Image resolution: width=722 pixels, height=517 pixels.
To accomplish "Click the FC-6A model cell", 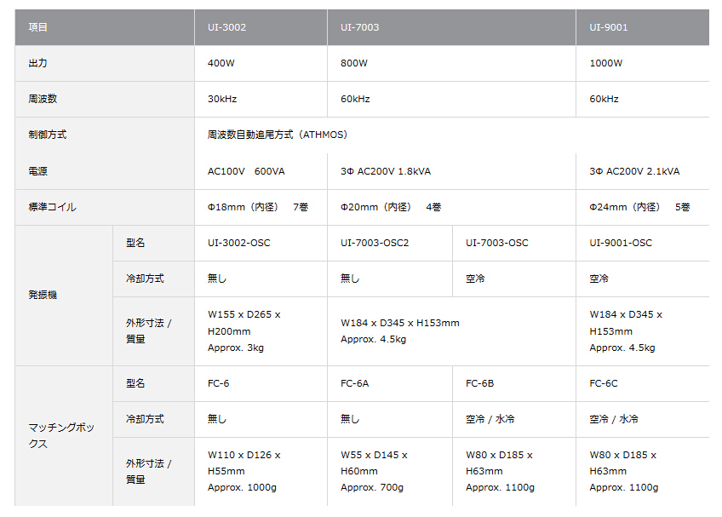I will [354, 383].
